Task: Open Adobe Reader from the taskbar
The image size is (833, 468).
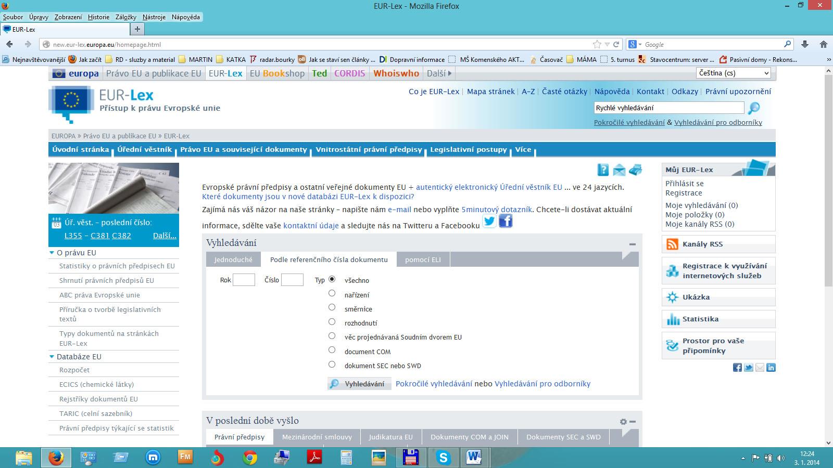Action: pos(314,458)
